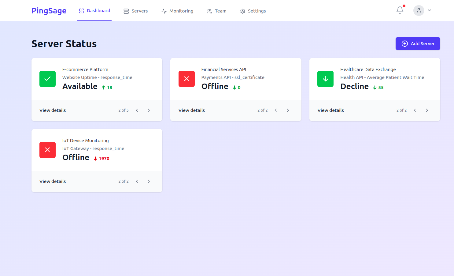454x276 pixels.
Task: Open the Settings tab
Action: click(x=253, y=11)
